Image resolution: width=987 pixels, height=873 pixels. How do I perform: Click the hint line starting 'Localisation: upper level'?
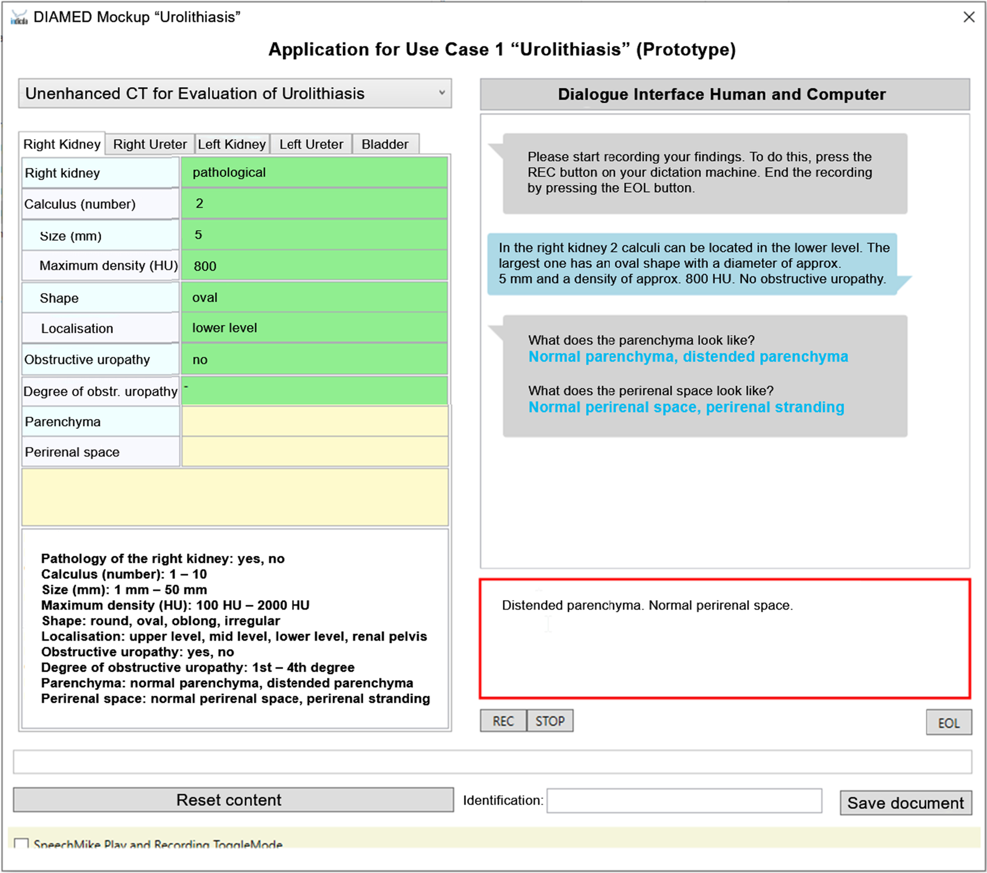point(234,636)
